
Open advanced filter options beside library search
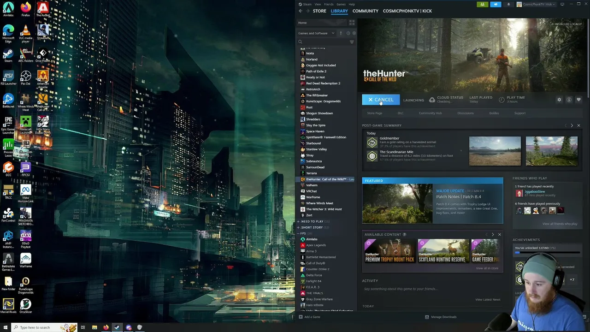click(x=352, y=42)
